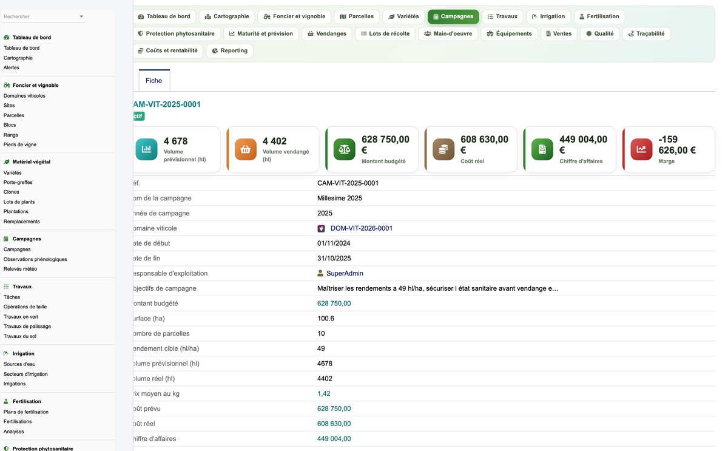Viewport: 728px width, 451px height.
Task: Open Relevés météo in the sidebar
Action: (20, 269)
